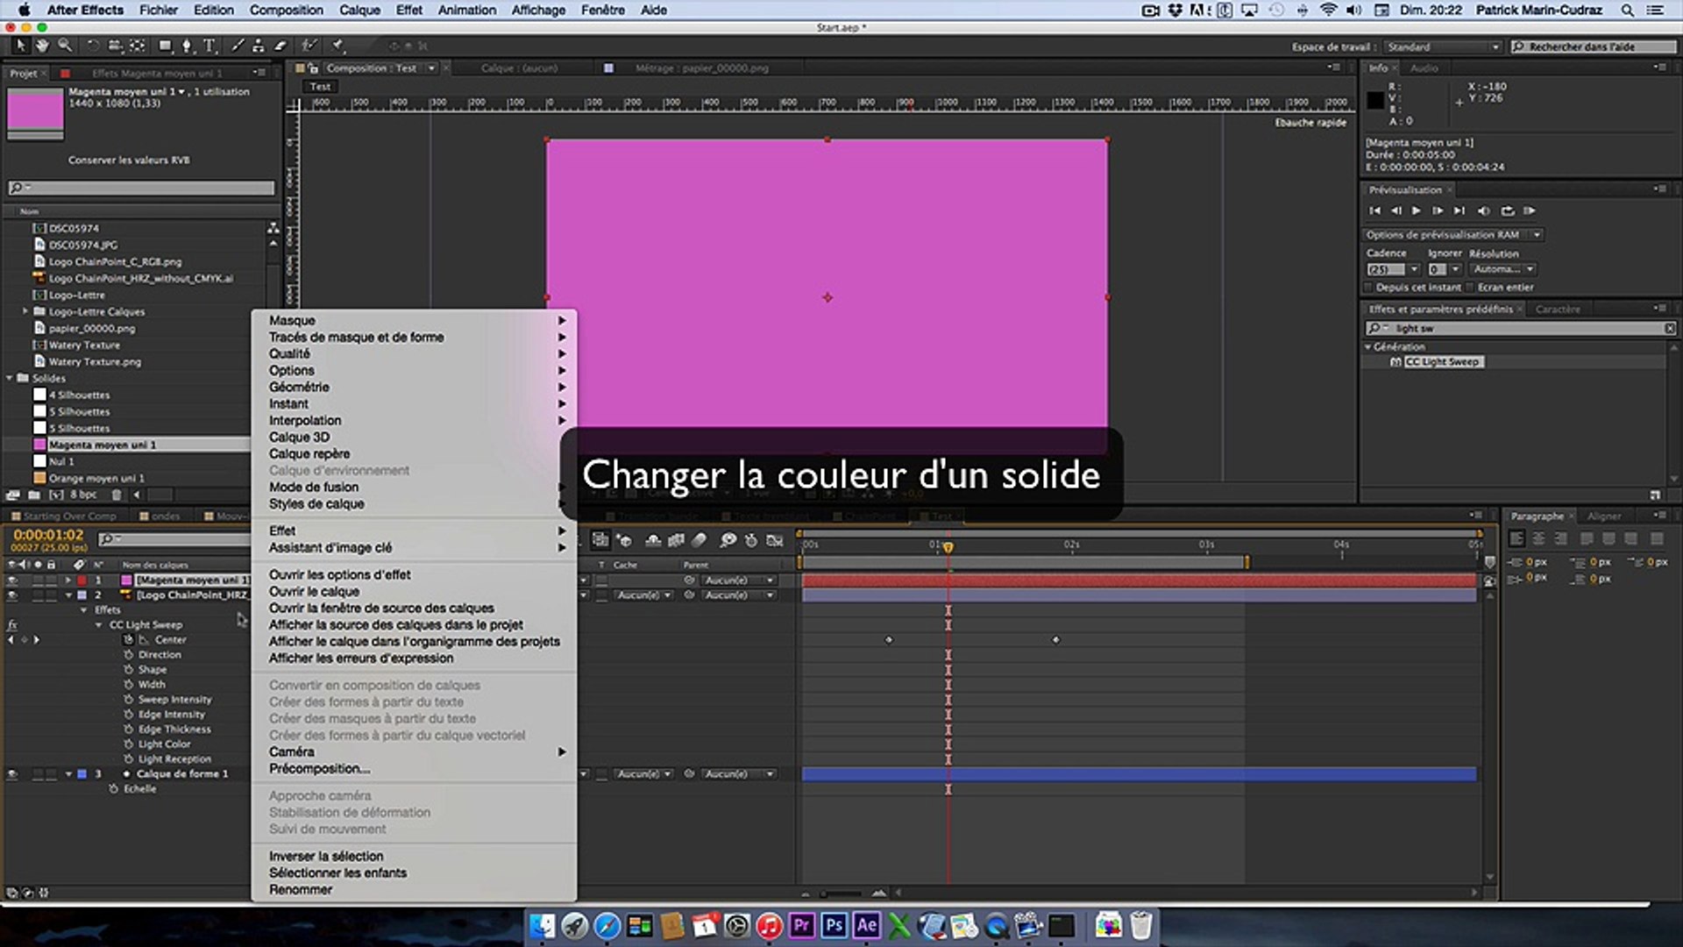This screenshot has height=947, width=1683.
Task: Open the Animation menu
Action: pos(466,10)
